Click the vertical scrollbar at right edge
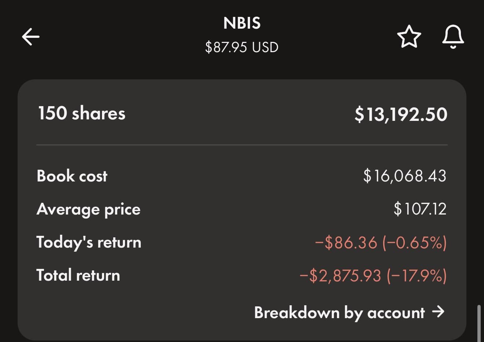 479,323
